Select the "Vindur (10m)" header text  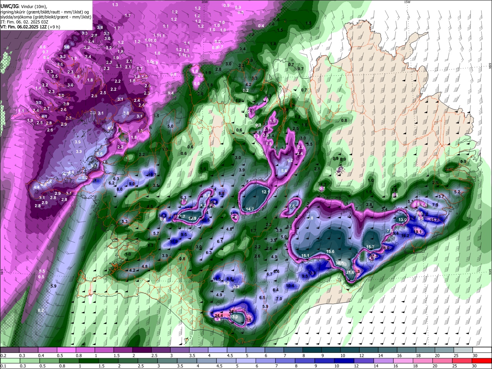click(x=35, y=7)
